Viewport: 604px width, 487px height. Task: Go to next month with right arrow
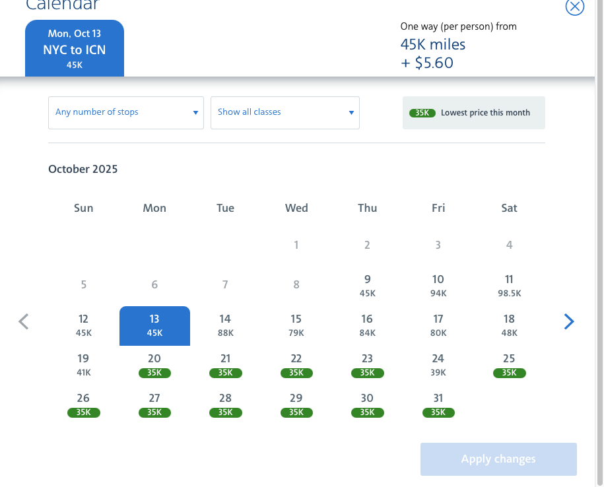(x=569, y=322)
